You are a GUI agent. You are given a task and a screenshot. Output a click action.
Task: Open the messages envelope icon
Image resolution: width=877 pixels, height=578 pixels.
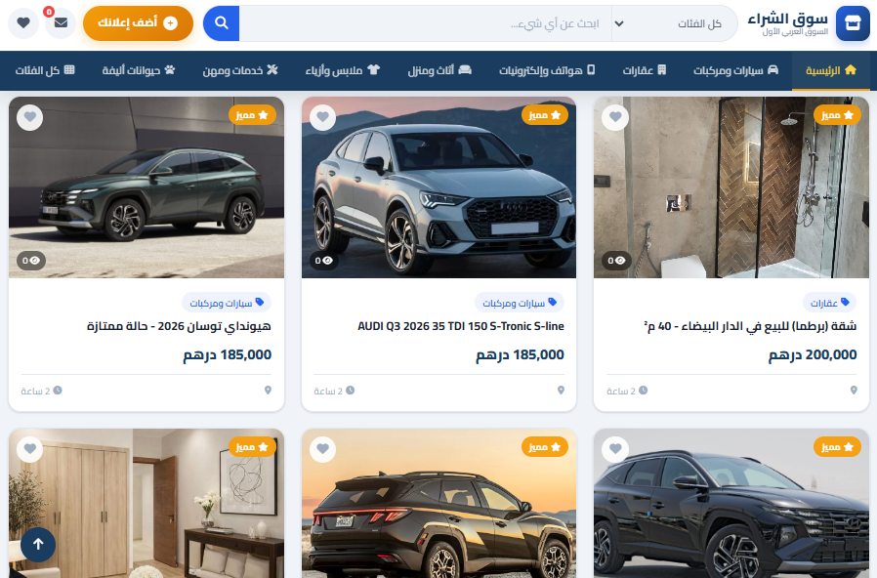coord(61,22)
